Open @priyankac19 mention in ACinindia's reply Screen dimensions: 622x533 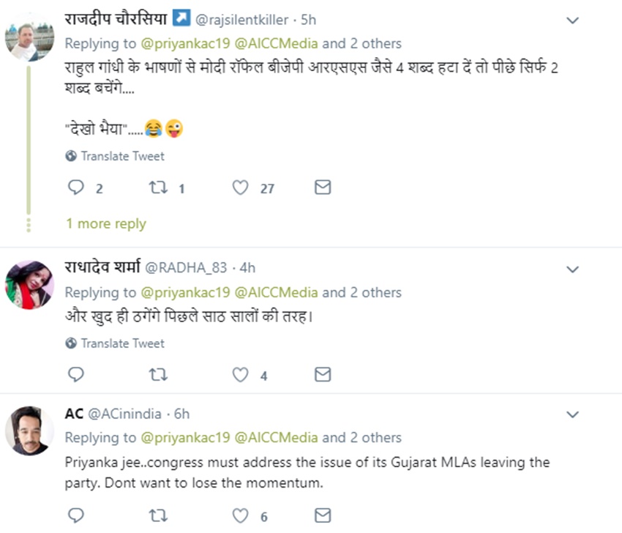pyautogui.click(x=184, y=438)
